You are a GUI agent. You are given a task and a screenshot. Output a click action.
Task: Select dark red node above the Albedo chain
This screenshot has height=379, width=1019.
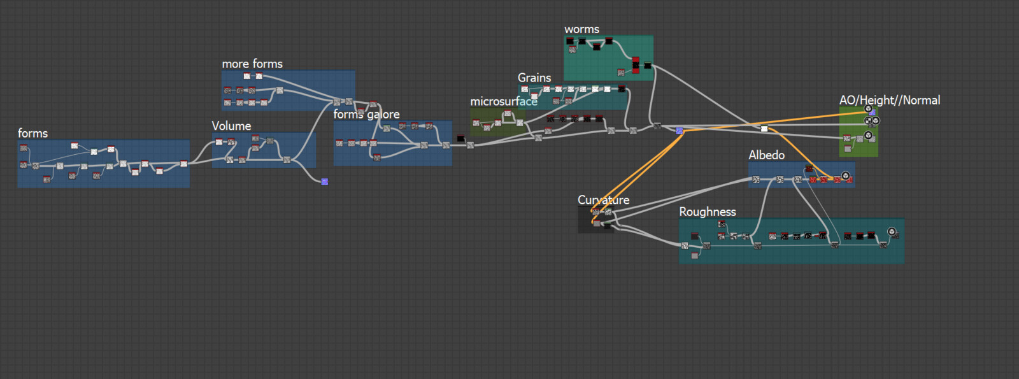point(809,169)
